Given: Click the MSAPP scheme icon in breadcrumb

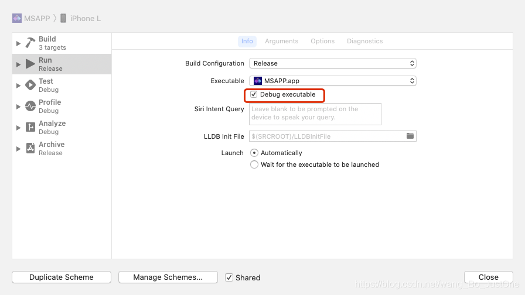Looking at the screenshot, I should [x=17, y=18].
